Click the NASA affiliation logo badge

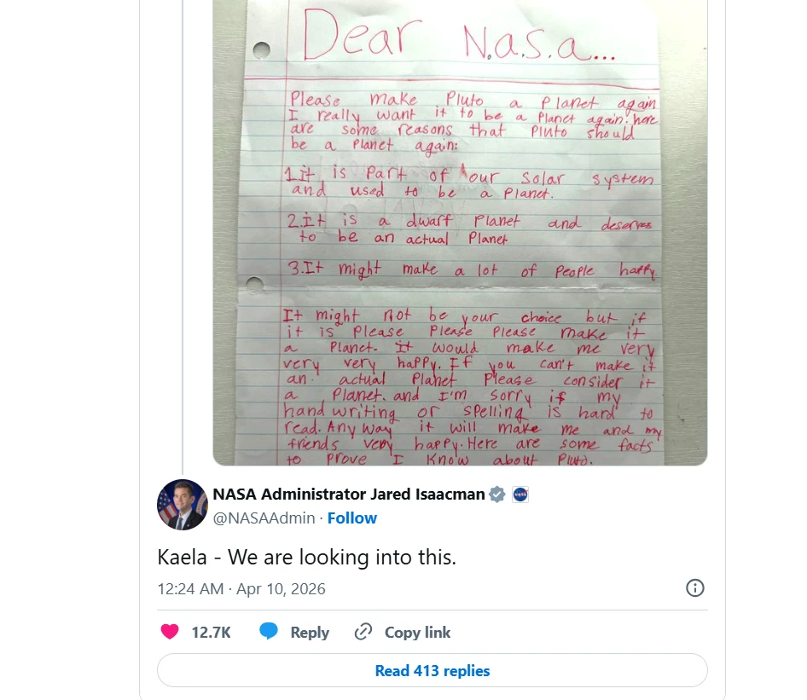coord(520,494)
